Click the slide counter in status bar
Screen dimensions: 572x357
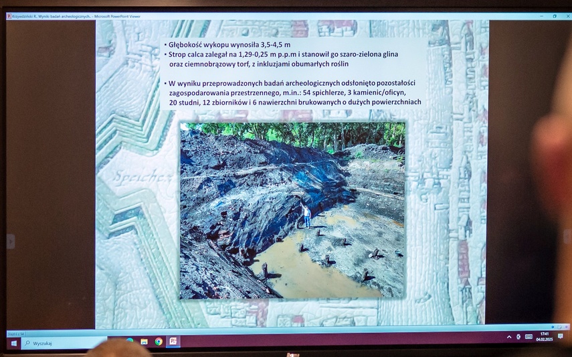coord(16,334)
